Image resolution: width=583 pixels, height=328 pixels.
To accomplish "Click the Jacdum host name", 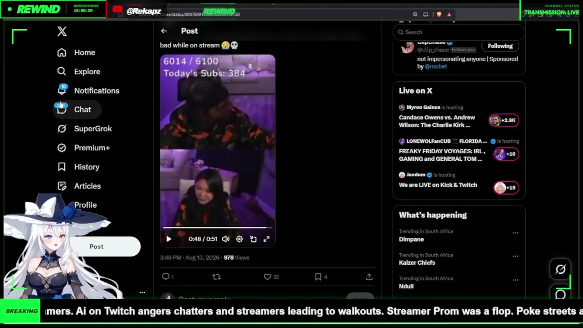I will click(x=416, y=175).
